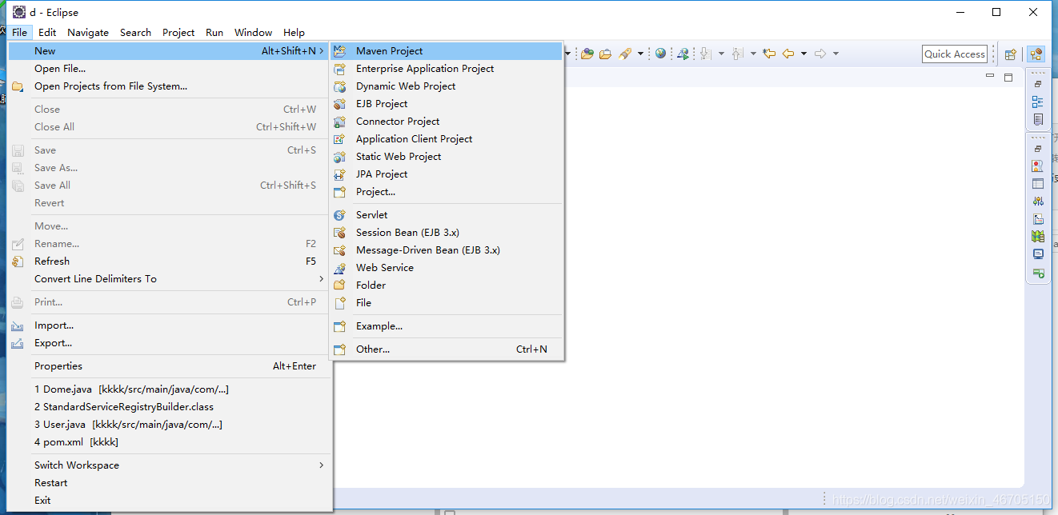This screenshot has width=1058, height=515.
Task: Open the Markers view icon in the right trim
Action: [x=1038, y=166]
